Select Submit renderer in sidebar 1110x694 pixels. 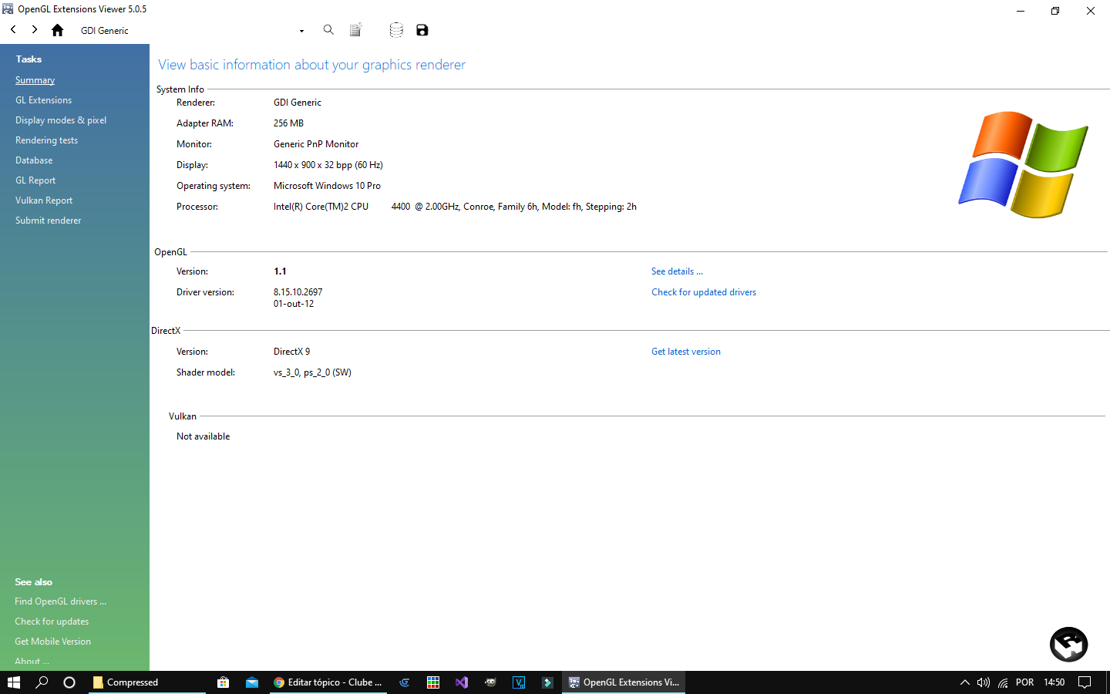48,221
